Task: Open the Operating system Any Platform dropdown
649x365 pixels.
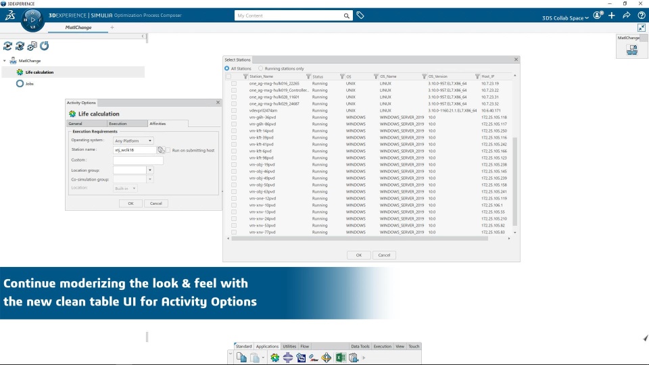Action: [x=133, y=141]
